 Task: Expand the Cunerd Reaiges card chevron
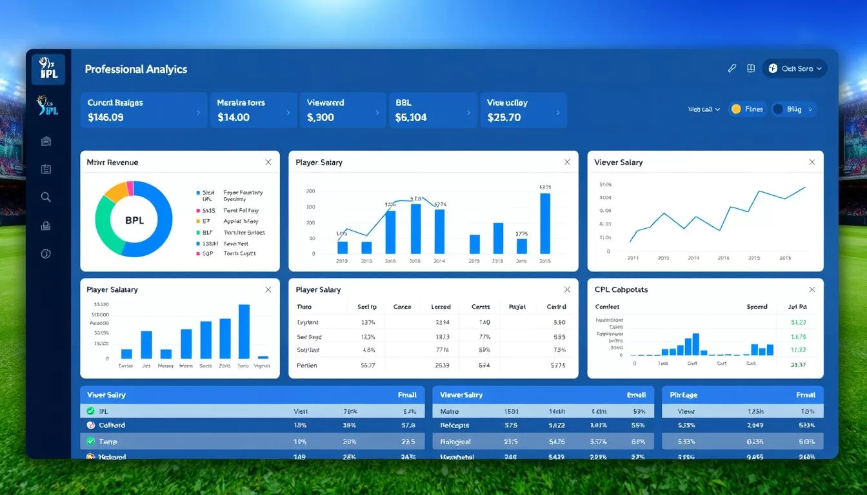pos(198,112)
